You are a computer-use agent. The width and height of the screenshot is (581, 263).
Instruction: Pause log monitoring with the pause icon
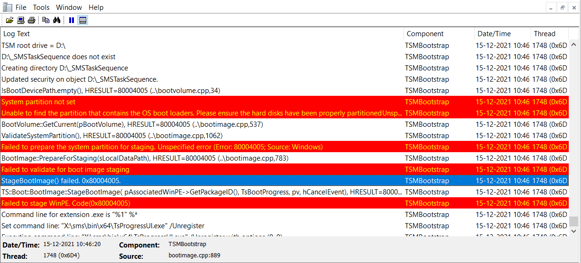tap(72, 20)
